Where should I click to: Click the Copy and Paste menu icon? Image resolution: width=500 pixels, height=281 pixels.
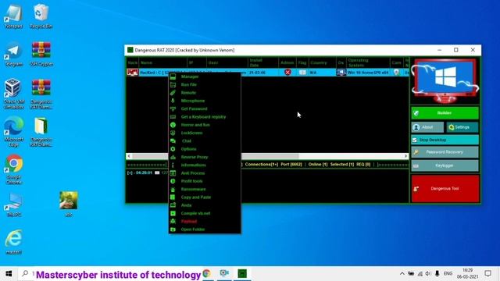173,197
